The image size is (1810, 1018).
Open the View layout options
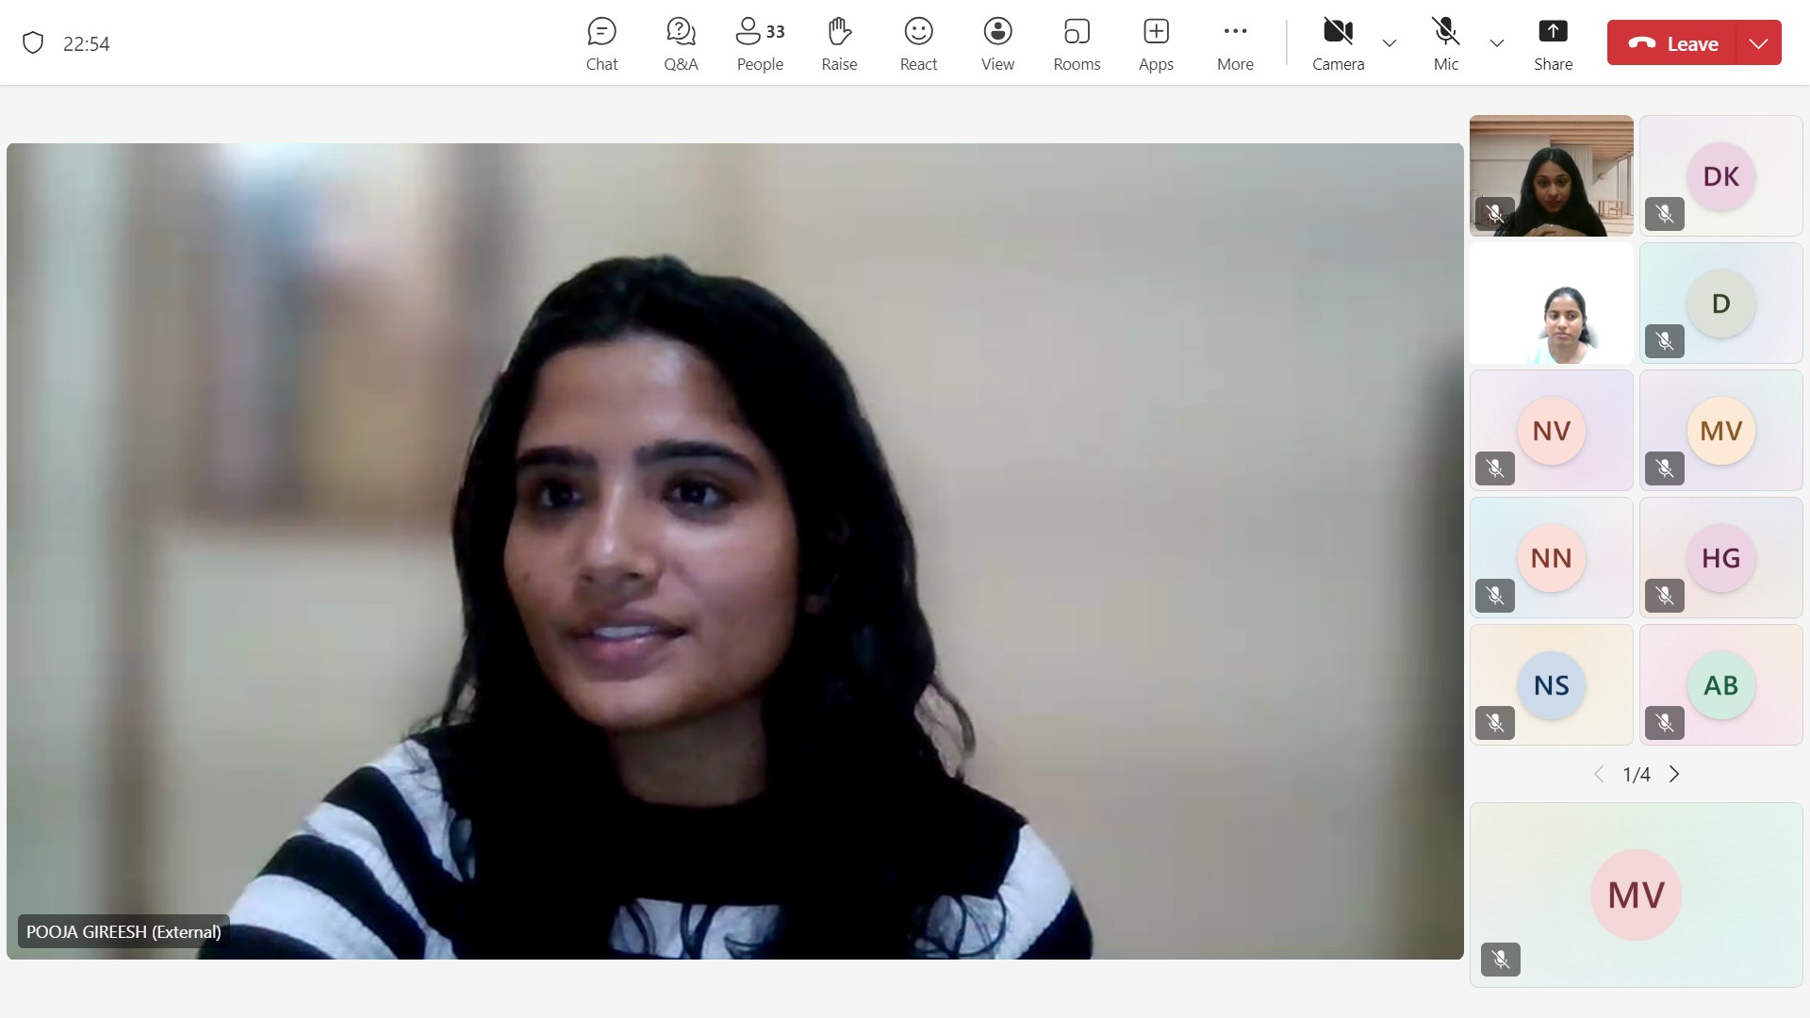pyautogui.click(x=997, y=43)
